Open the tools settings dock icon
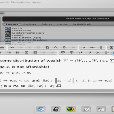The height and width of the screenshot is (114, 114). [x=101, y=109]
